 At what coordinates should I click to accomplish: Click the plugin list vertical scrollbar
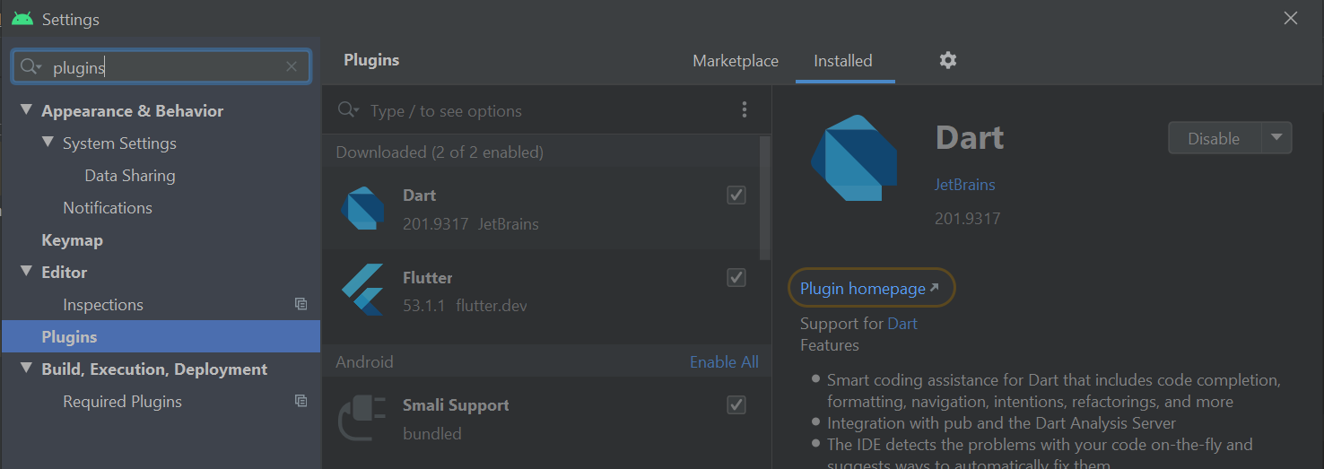[x=765, y=199]
